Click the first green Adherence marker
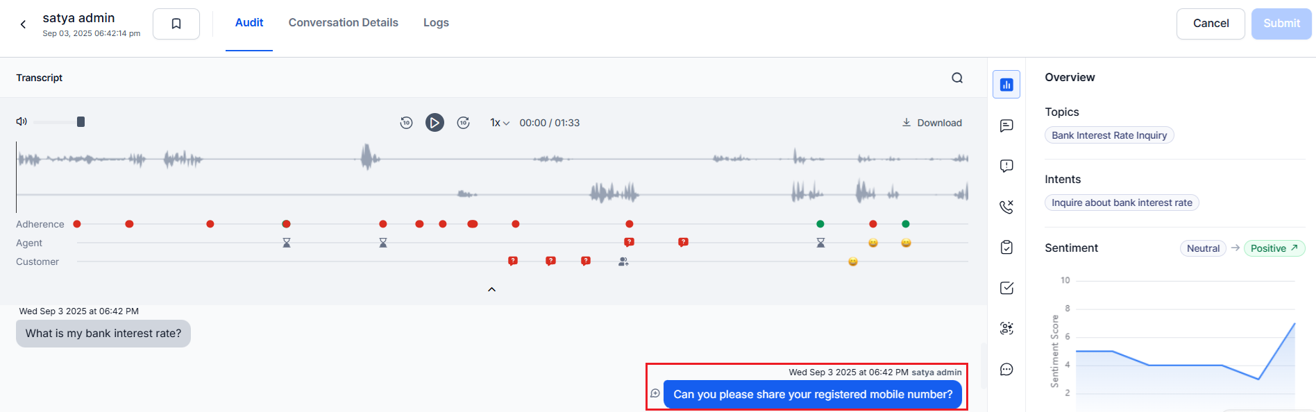 tap(820, 224)
